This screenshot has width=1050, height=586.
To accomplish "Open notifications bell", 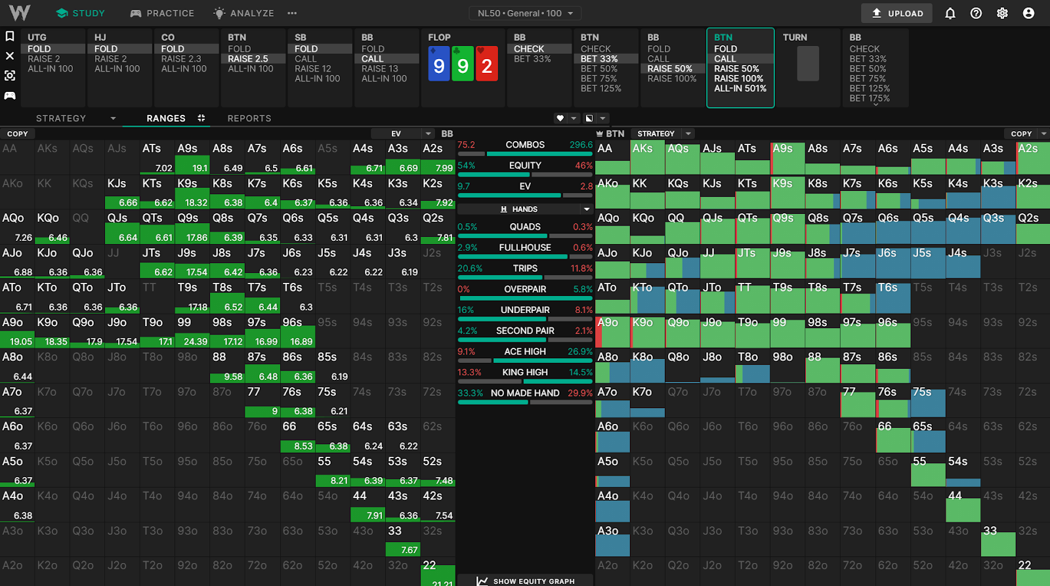I will pyautogui.click(x=950, y=13).
